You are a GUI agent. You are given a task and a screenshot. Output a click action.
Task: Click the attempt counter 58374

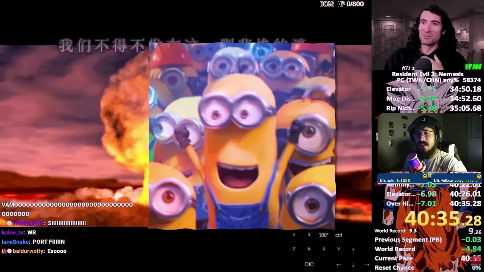472,80
